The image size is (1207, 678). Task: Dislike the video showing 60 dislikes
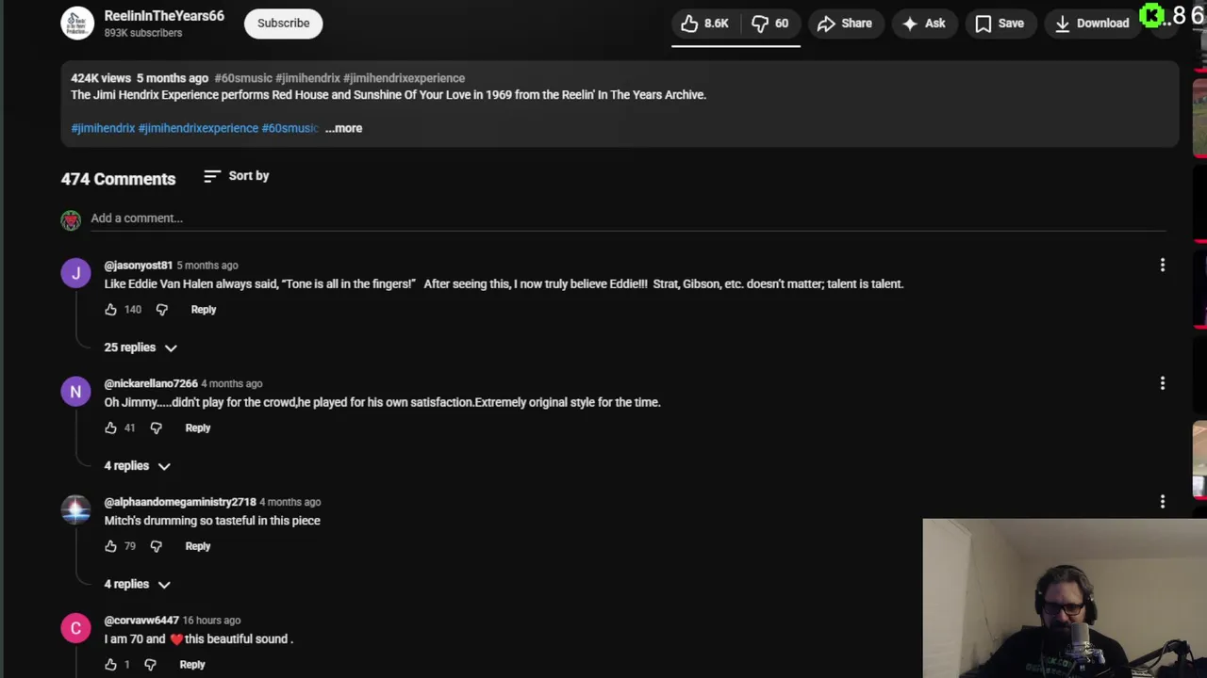tap(769, 24)
